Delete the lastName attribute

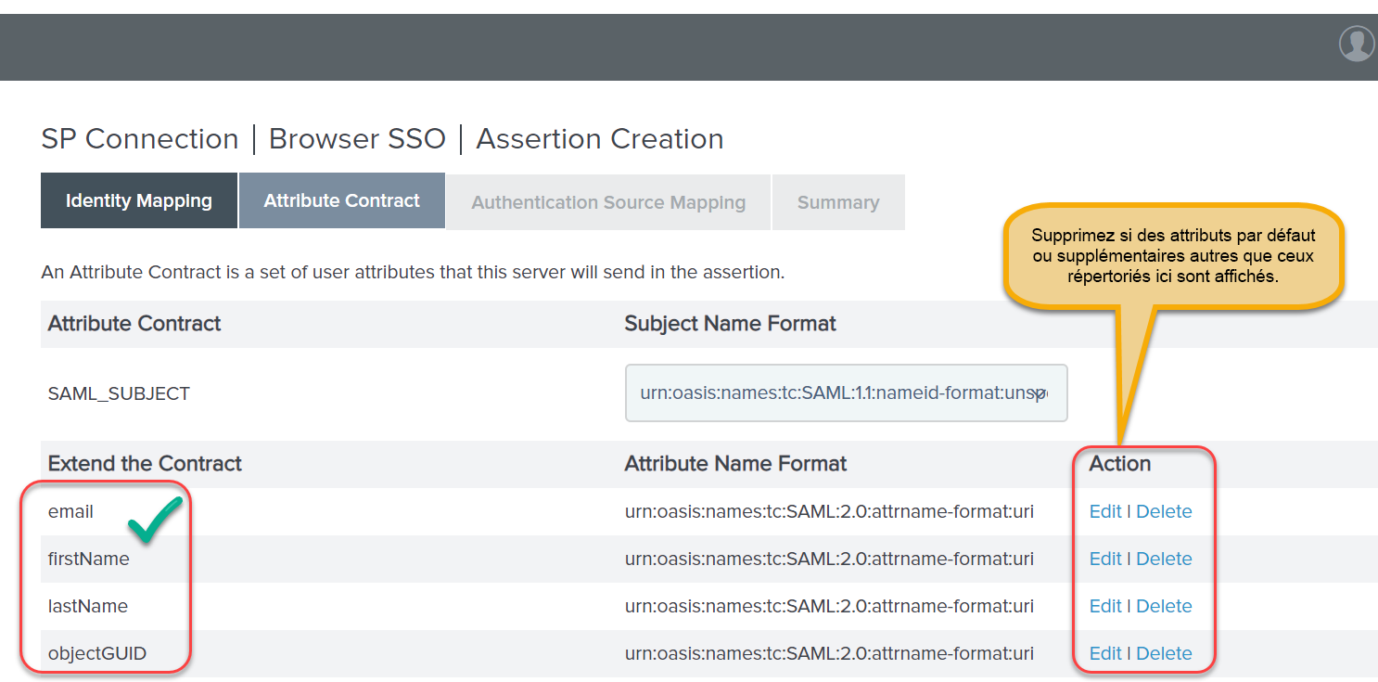(x=1164, y=605)
